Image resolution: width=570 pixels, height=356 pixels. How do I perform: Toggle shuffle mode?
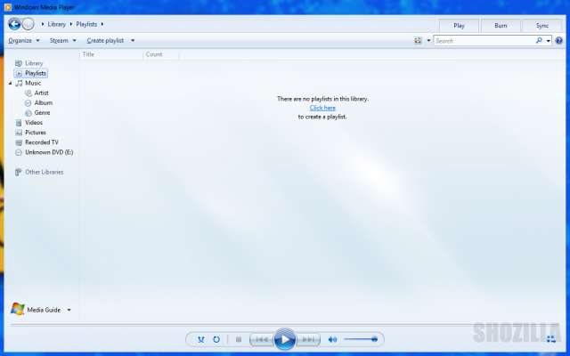click(200, 340)
